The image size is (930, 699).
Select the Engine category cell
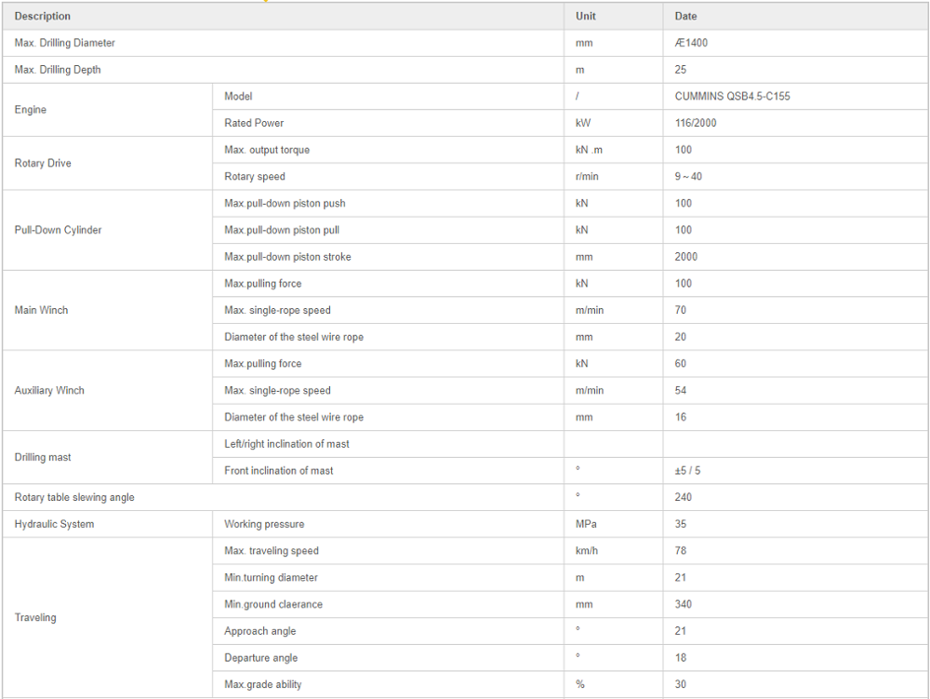tap(31, 110)
